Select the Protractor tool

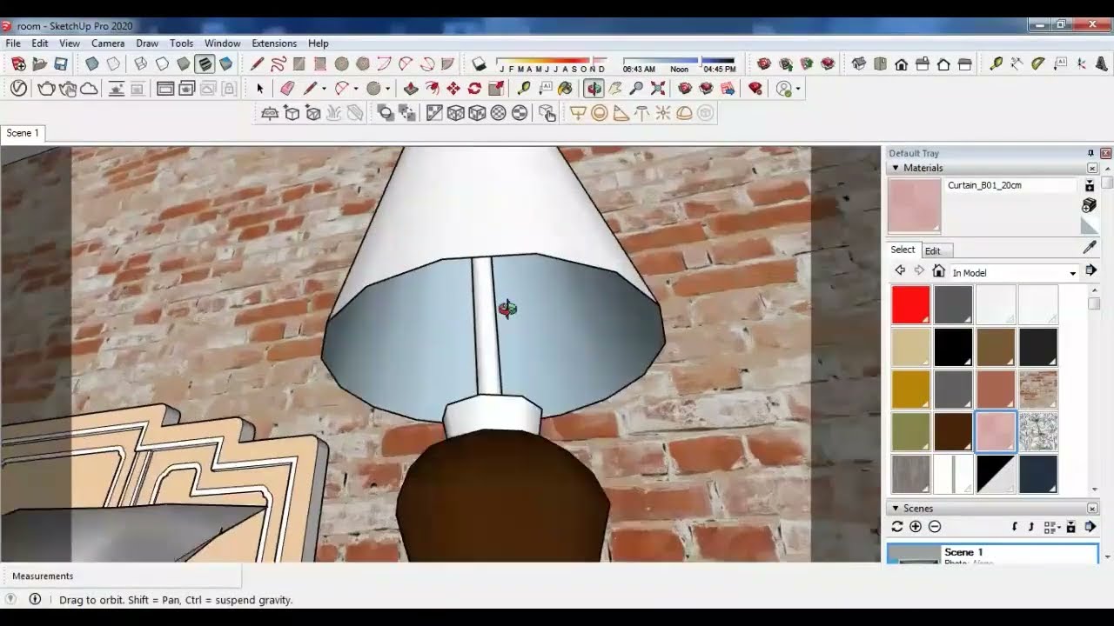click(1038, 63)
